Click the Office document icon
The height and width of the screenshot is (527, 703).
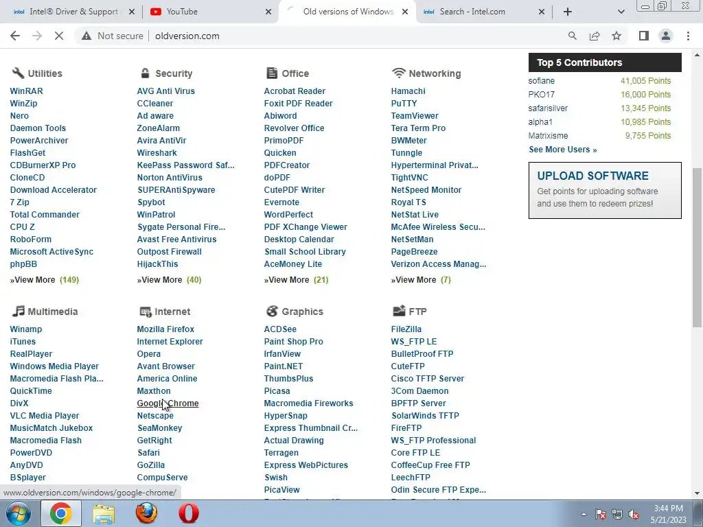click(x=272, y=73)
